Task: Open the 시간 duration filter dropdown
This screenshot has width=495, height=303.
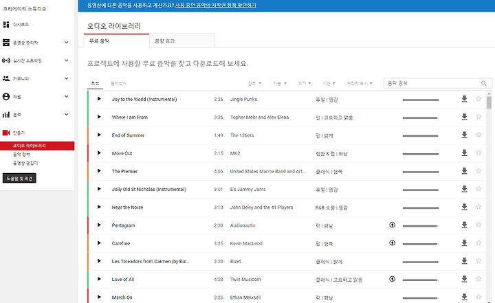Action: (329, 83)
